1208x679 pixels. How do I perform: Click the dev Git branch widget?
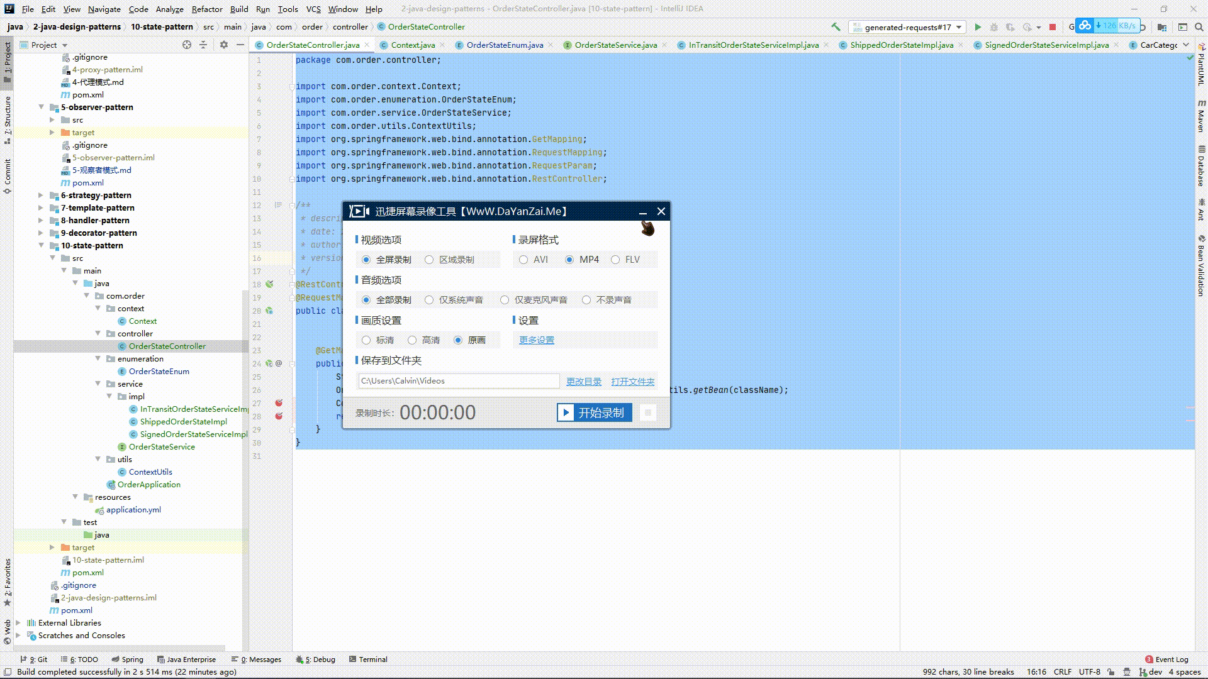click(x=1151, y=671)
